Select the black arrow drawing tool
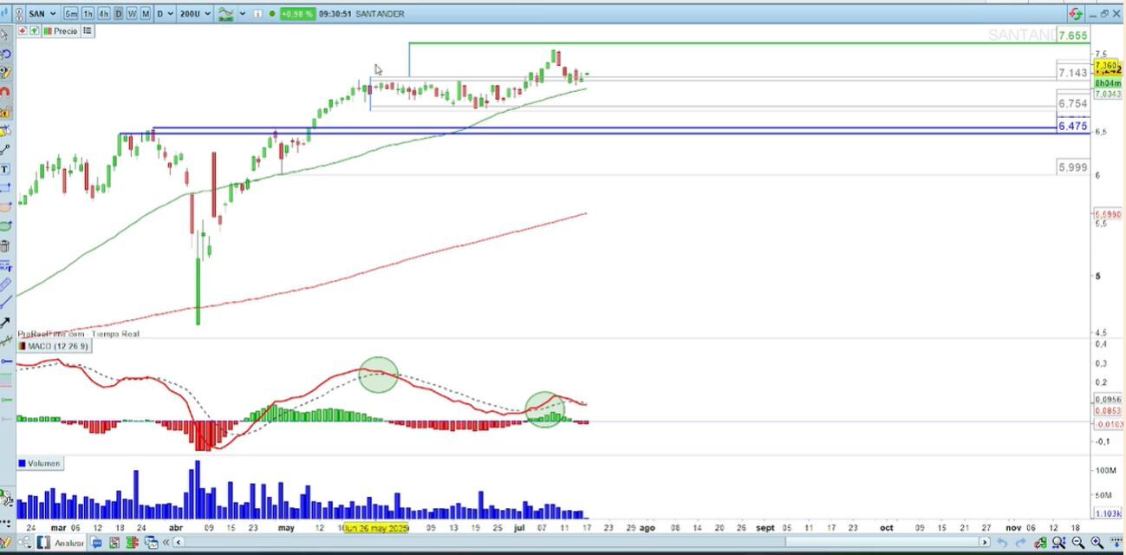The image size is (1126, 555). tap(5, 322)
